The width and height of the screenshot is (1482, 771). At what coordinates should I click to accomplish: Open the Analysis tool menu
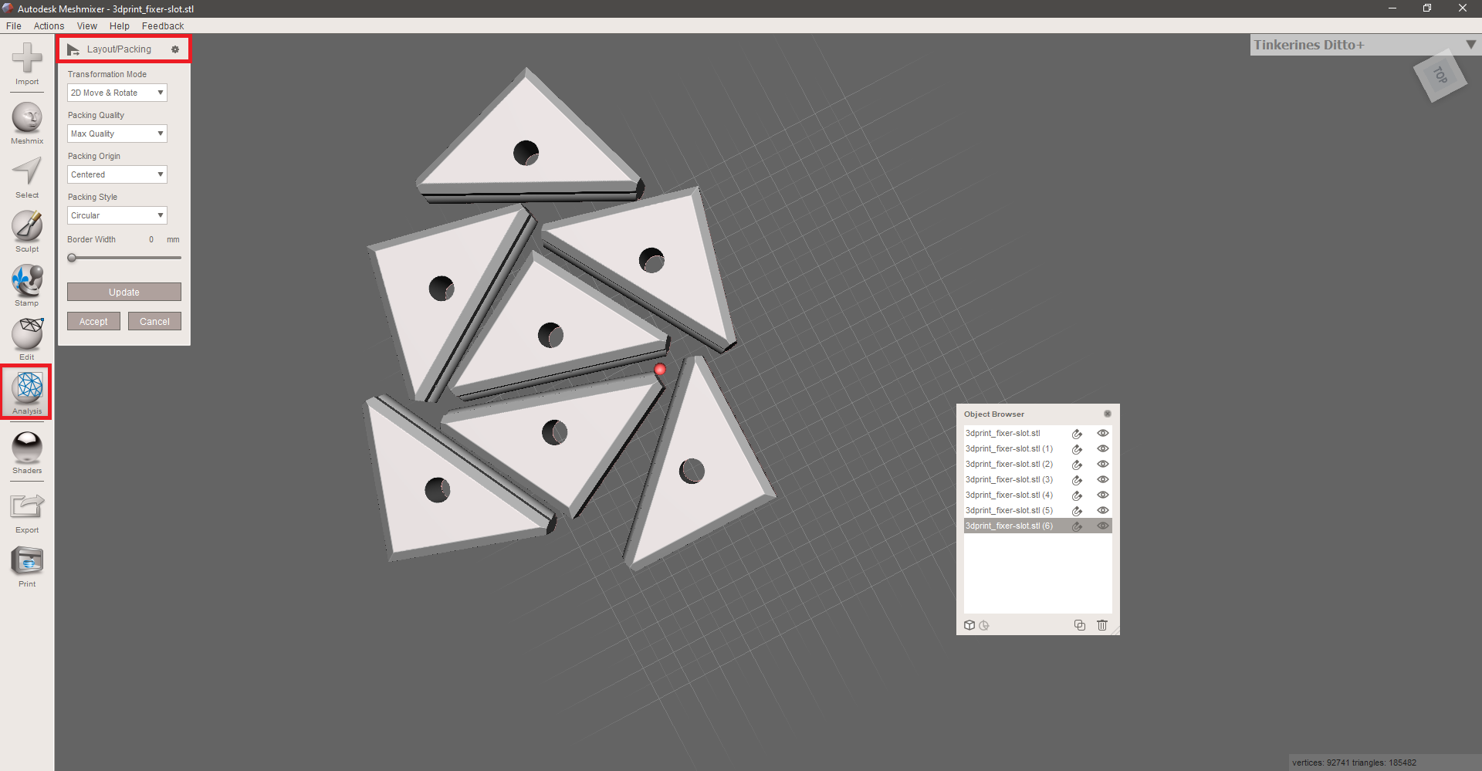27,391
